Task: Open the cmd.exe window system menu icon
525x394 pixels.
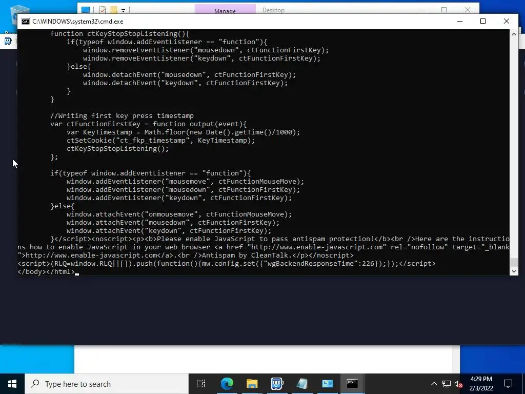Action: [x=26, y=22]
